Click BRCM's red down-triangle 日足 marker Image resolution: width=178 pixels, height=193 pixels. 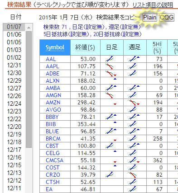[115, 140]
